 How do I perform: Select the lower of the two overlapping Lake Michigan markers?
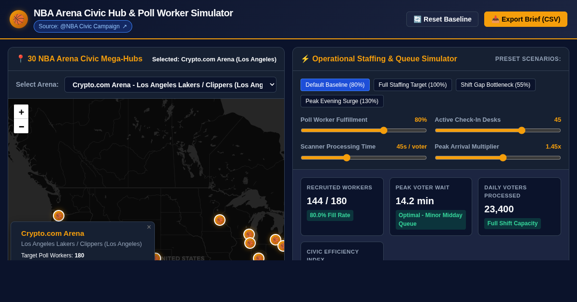point(250,244)
